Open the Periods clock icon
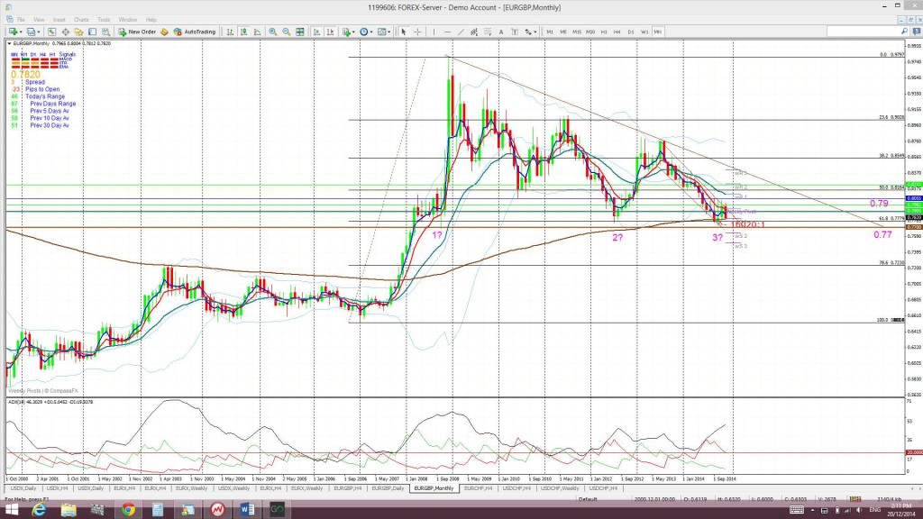 click(364, 32)
